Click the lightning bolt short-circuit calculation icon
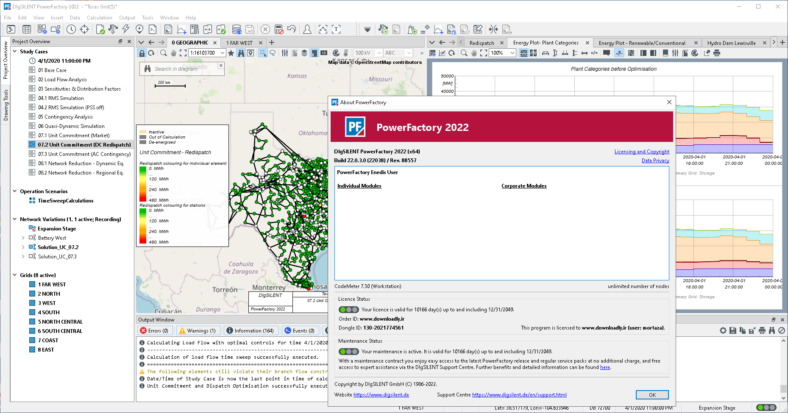Viewport: 788px width, 413px height. click(x=126, y=29)
